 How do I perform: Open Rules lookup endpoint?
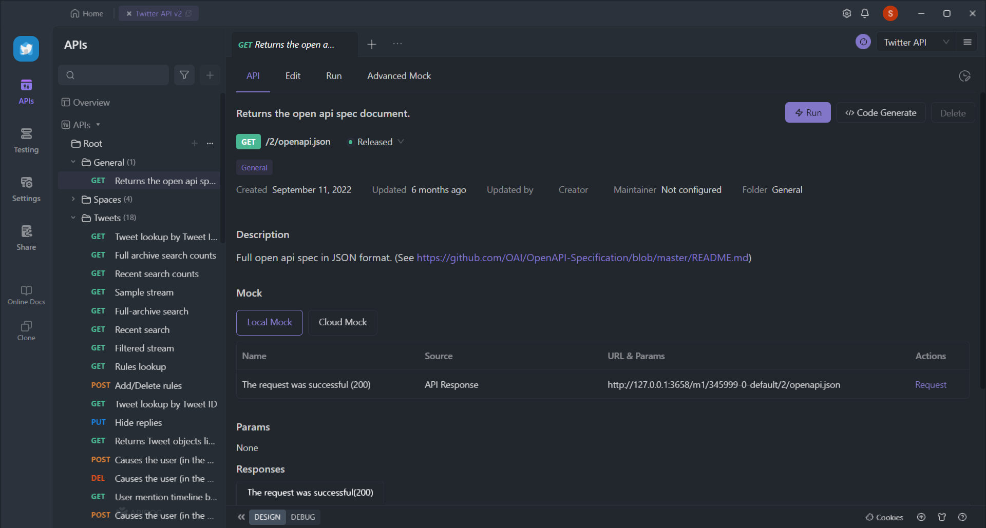[139, 366]
